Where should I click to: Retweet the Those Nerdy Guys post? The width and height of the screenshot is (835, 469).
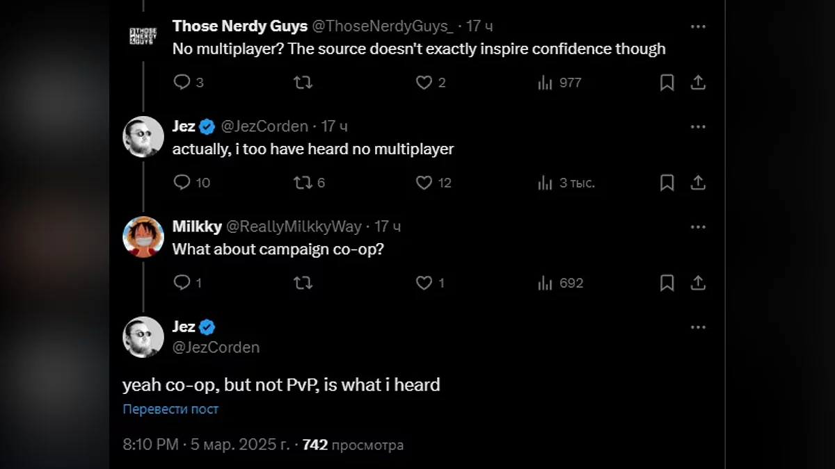pyautogui.click(x=303, y=83)
